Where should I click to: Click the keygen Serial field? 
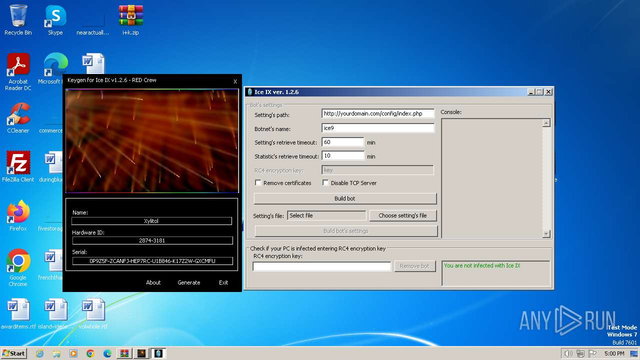pyautogui.click(x=152, y=261)
